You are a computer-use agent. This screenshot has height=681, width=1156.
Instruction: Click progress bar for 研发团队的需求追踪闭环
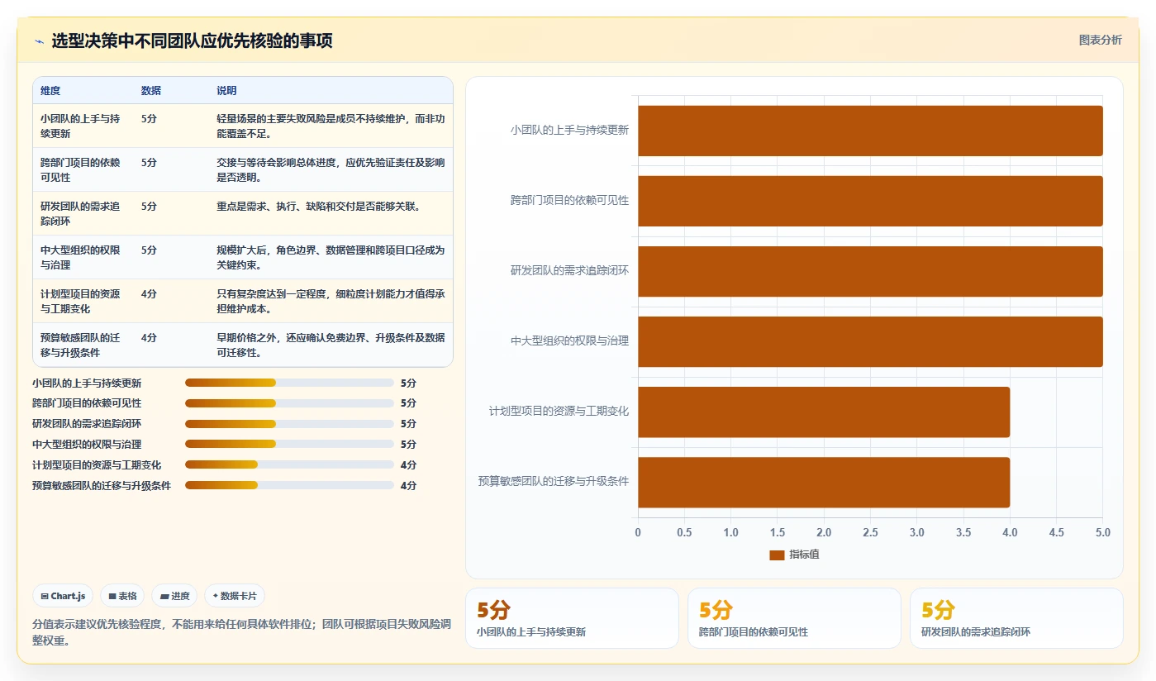point(289,423)
